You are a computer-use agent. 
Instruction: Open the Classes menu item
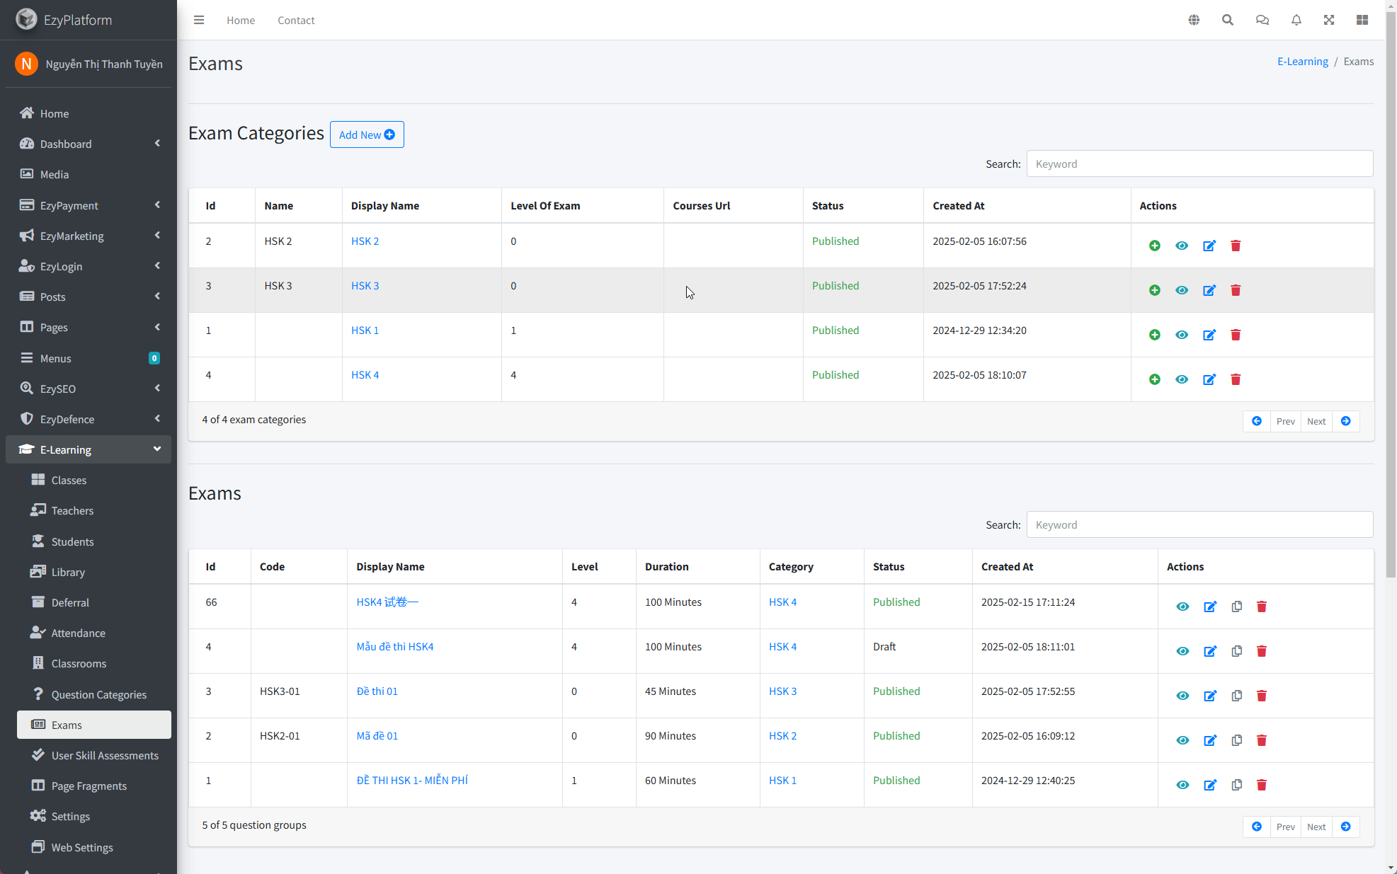[94, 480]
